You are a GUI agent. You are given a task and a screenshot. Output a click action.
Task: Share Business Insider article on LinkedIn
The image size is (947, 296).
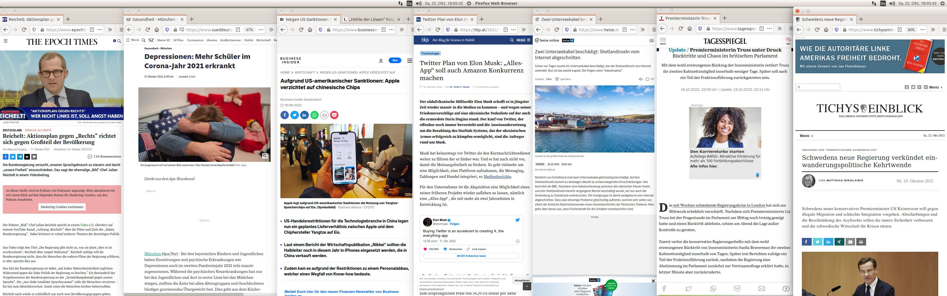tap(304, 115)
